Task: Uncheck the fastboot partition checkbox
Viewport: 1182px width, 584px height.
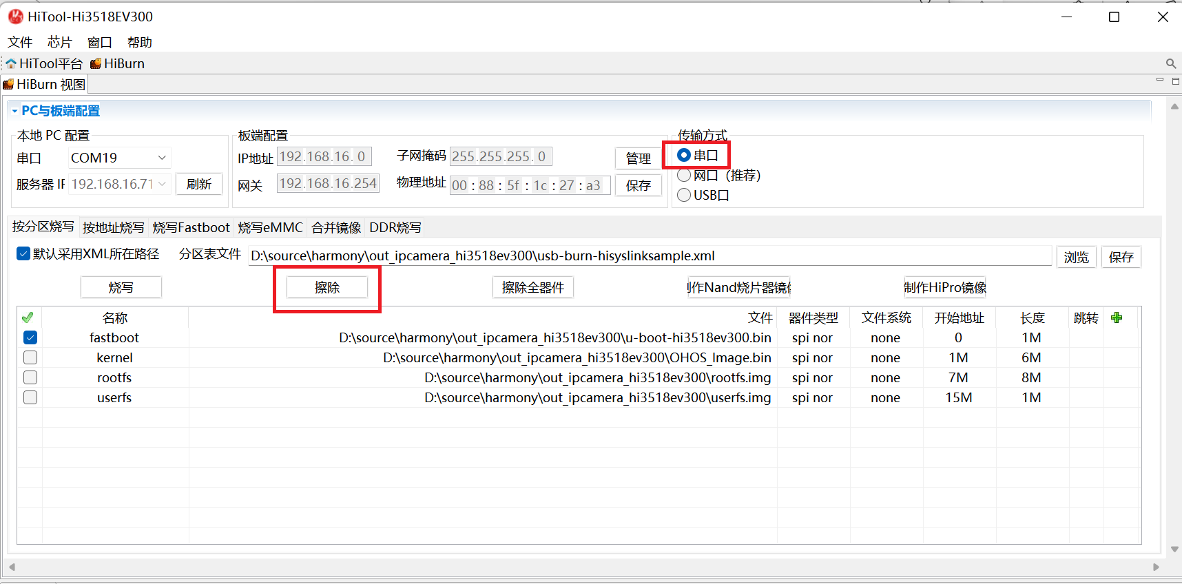Action: pos(30,337)
